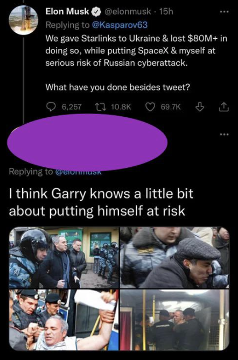
Task: Open the top-right photo of man in flat cap
Action: point(174,257)
